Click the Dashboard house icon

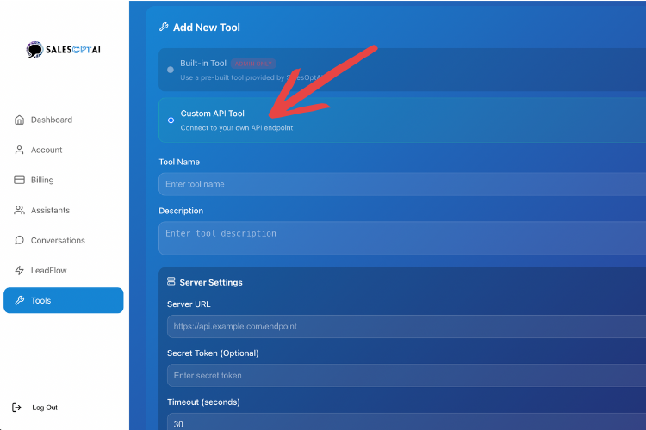[20, 120]
